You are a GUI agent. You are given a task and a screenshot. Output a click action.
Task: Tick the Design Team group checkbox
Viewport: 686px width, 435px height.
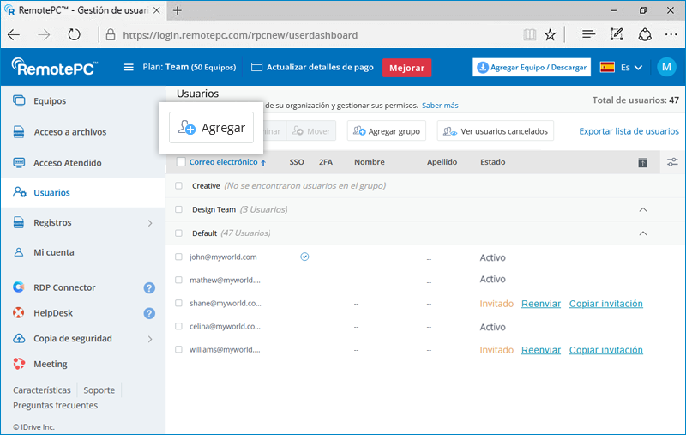click(179, 209)
